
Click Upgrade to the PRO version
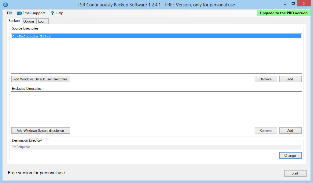(x=284, y=13)
